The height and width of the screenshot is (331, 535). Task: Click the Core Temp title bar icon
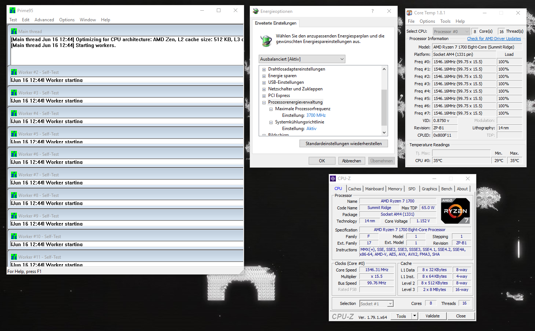[x=409, y=13]
